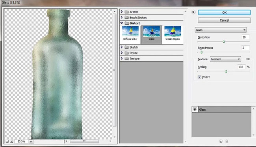Open the Glass filter dropdown

[x=221, y=30]
